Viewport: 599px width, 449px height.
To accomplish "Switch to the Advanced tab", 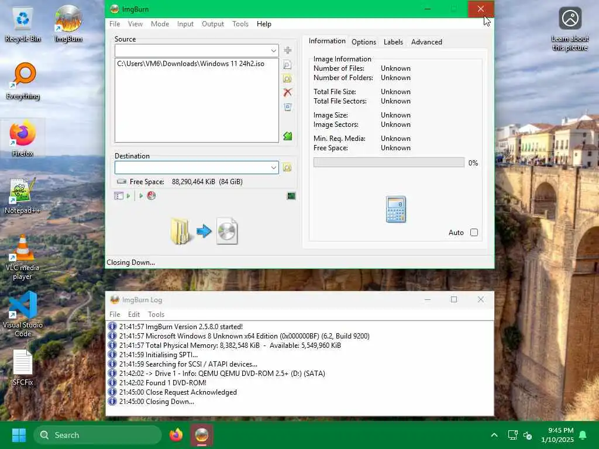I will 426,42.
